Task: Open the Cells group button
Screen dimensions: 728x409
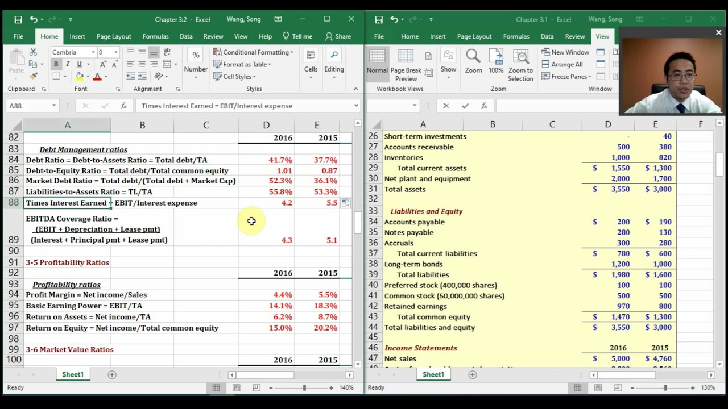Action: click(311, 62)
